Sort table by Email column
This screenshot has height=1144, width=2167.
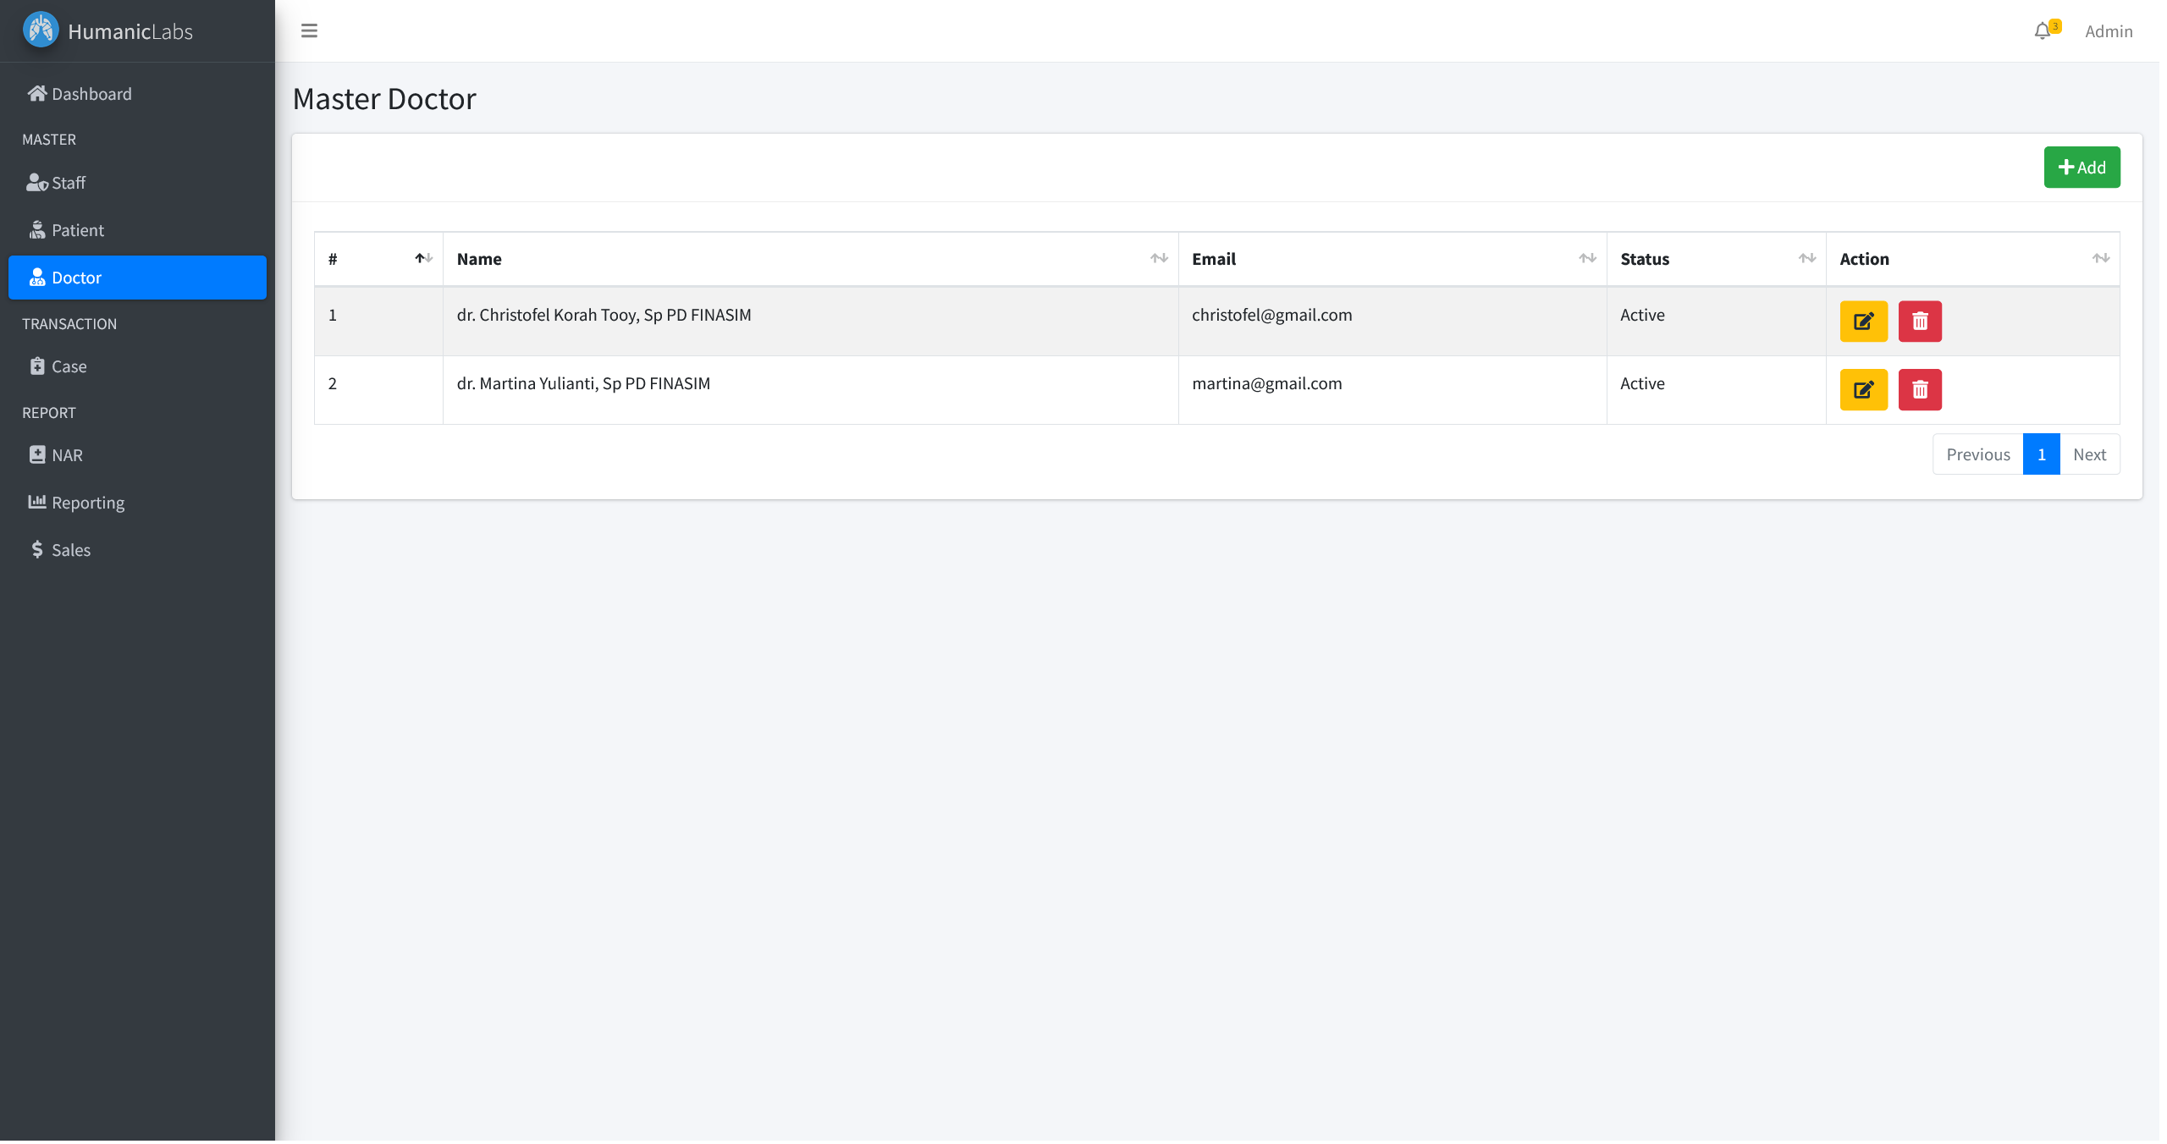click(x=1391, y=259)
